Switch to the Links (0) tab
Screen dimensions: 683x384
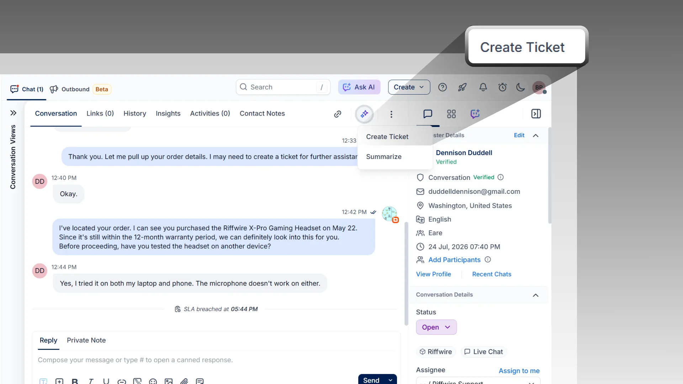click(100, 113)
